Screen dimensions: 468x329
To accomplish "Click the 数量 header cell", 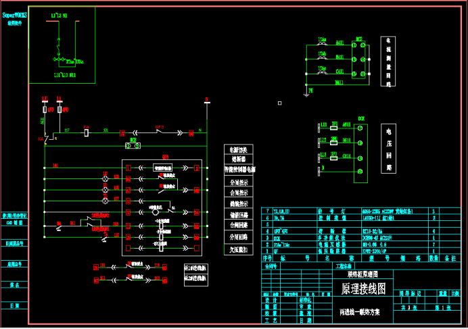I will pyautogui.click(x=434, y=258).
